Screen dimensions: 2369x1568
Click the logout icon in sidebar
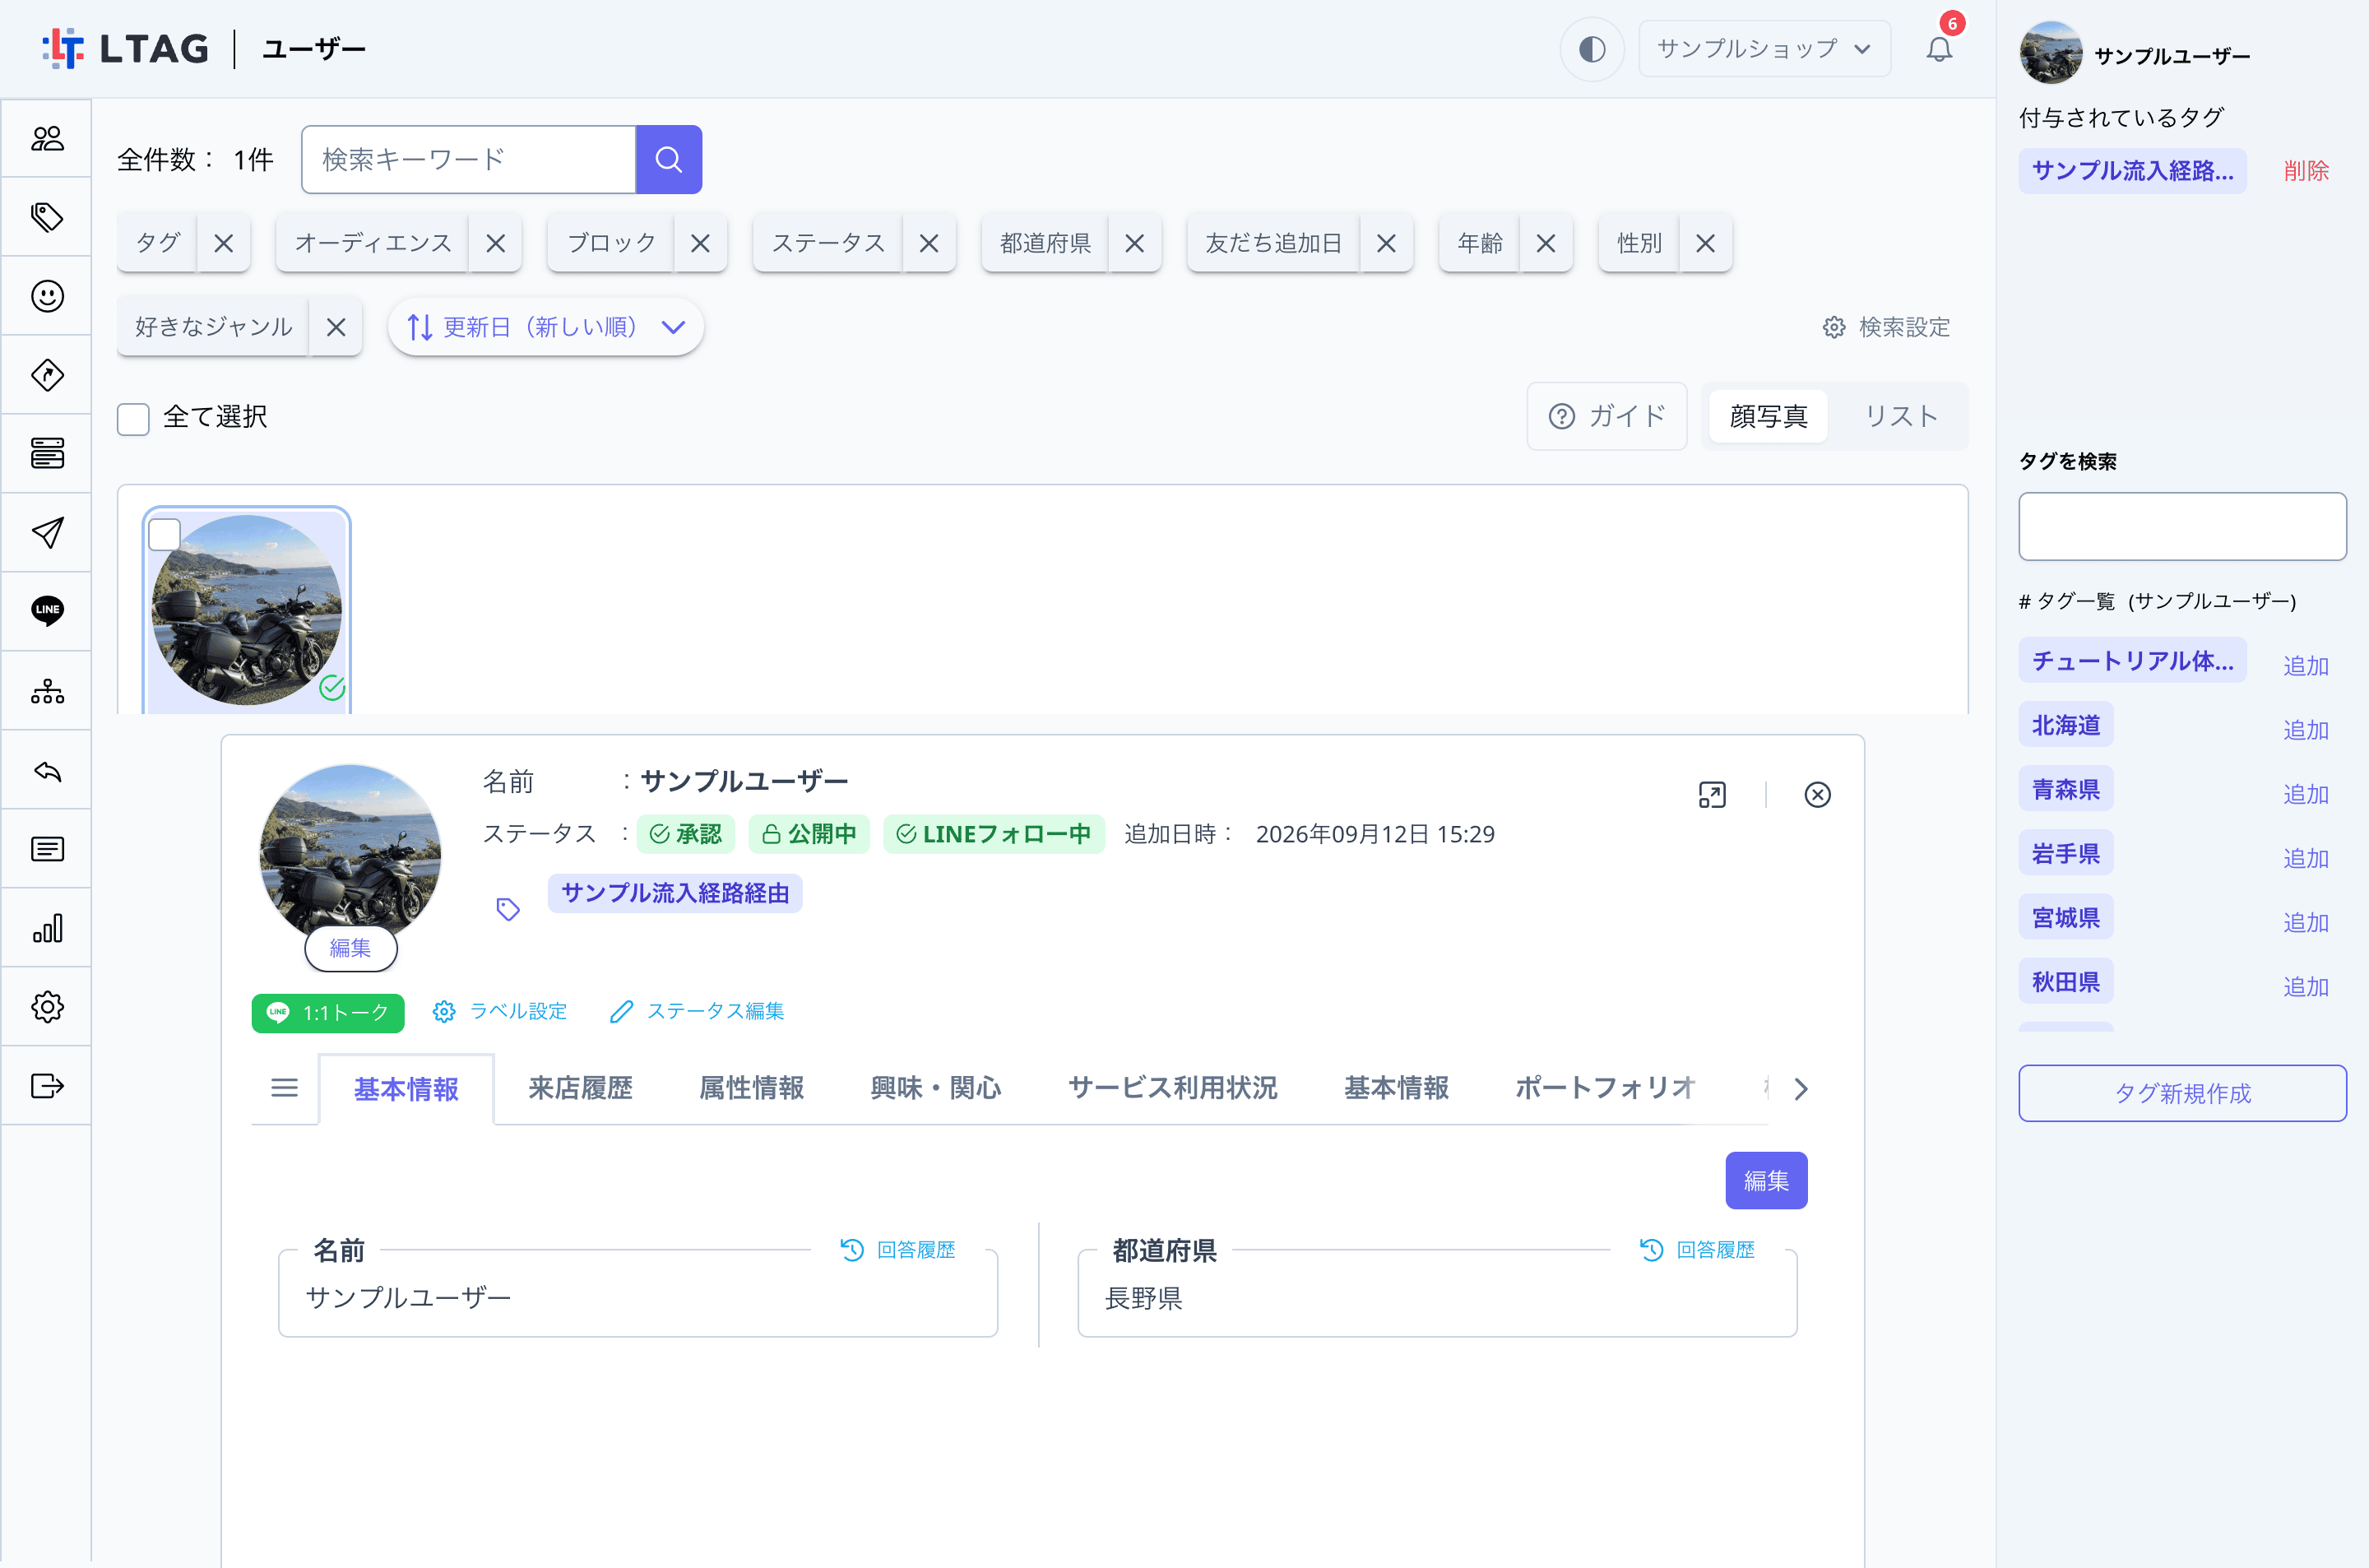point(47,1085)
